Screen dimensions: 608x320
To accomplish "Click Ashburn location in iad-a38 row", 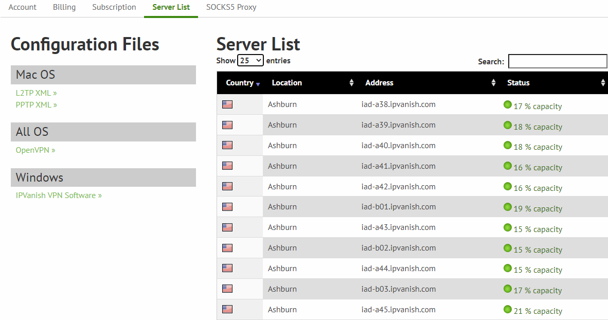I will pos(282,104).
